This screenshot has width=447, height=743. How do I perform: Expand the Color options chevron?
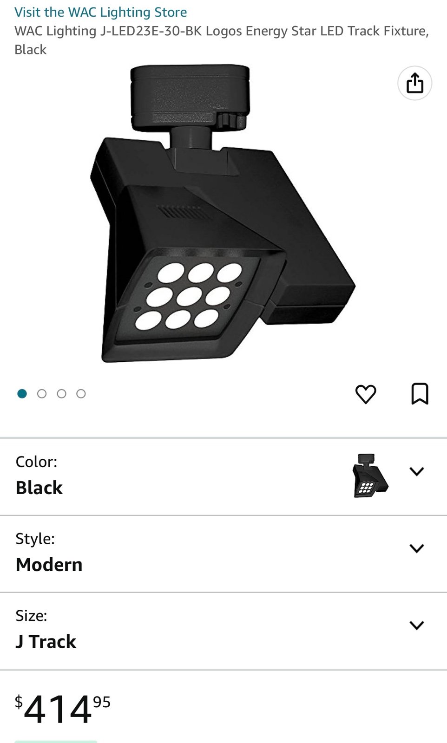(417, 471)
